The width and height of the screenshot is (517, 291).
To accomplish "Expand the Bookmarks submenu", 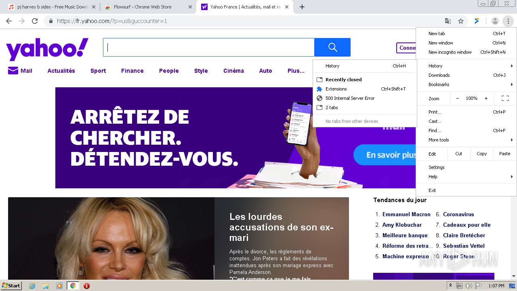I will [x=467, y=84].
